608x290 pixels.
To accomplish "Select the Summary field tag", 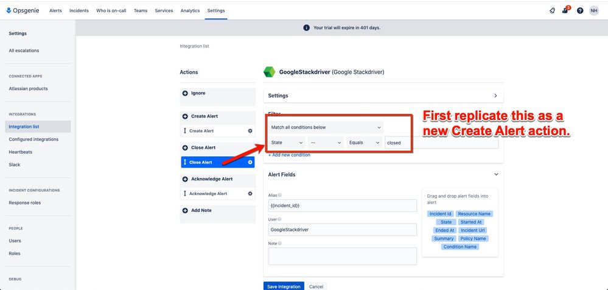I will (444, 239).
